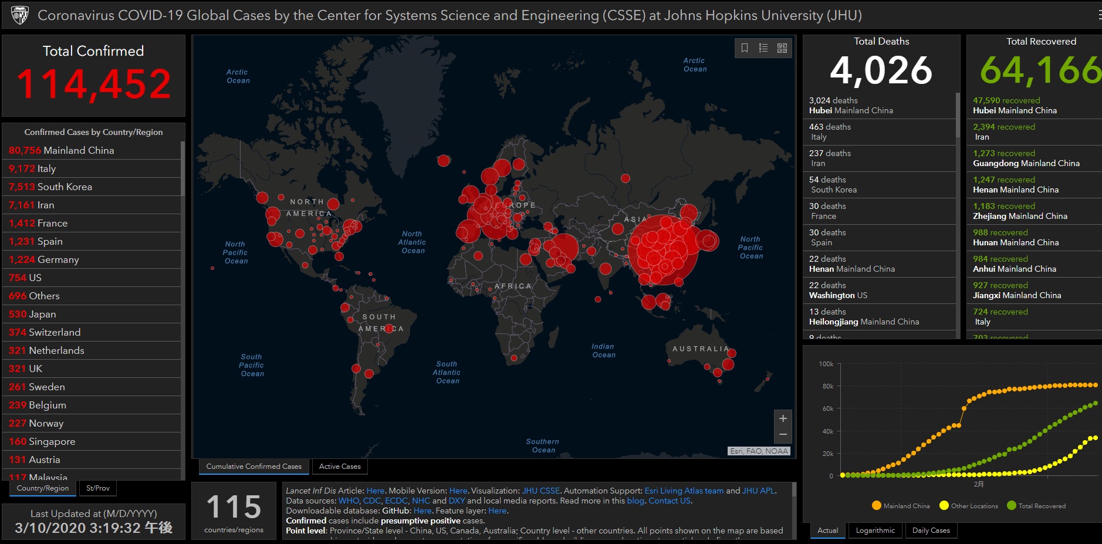Select the Cumulative Confirmed Cases tab
Screen dimensions: 1102x544
click(253, 467)
